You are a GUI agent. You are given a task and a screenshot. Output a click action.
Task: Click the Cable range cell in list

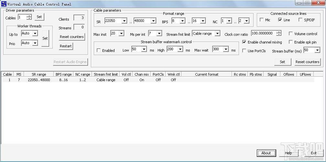tap(106, 80)
